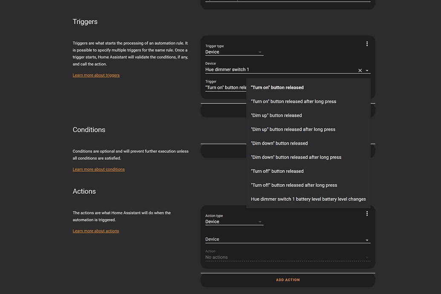Select "Turn off" button released

(277, 171)
